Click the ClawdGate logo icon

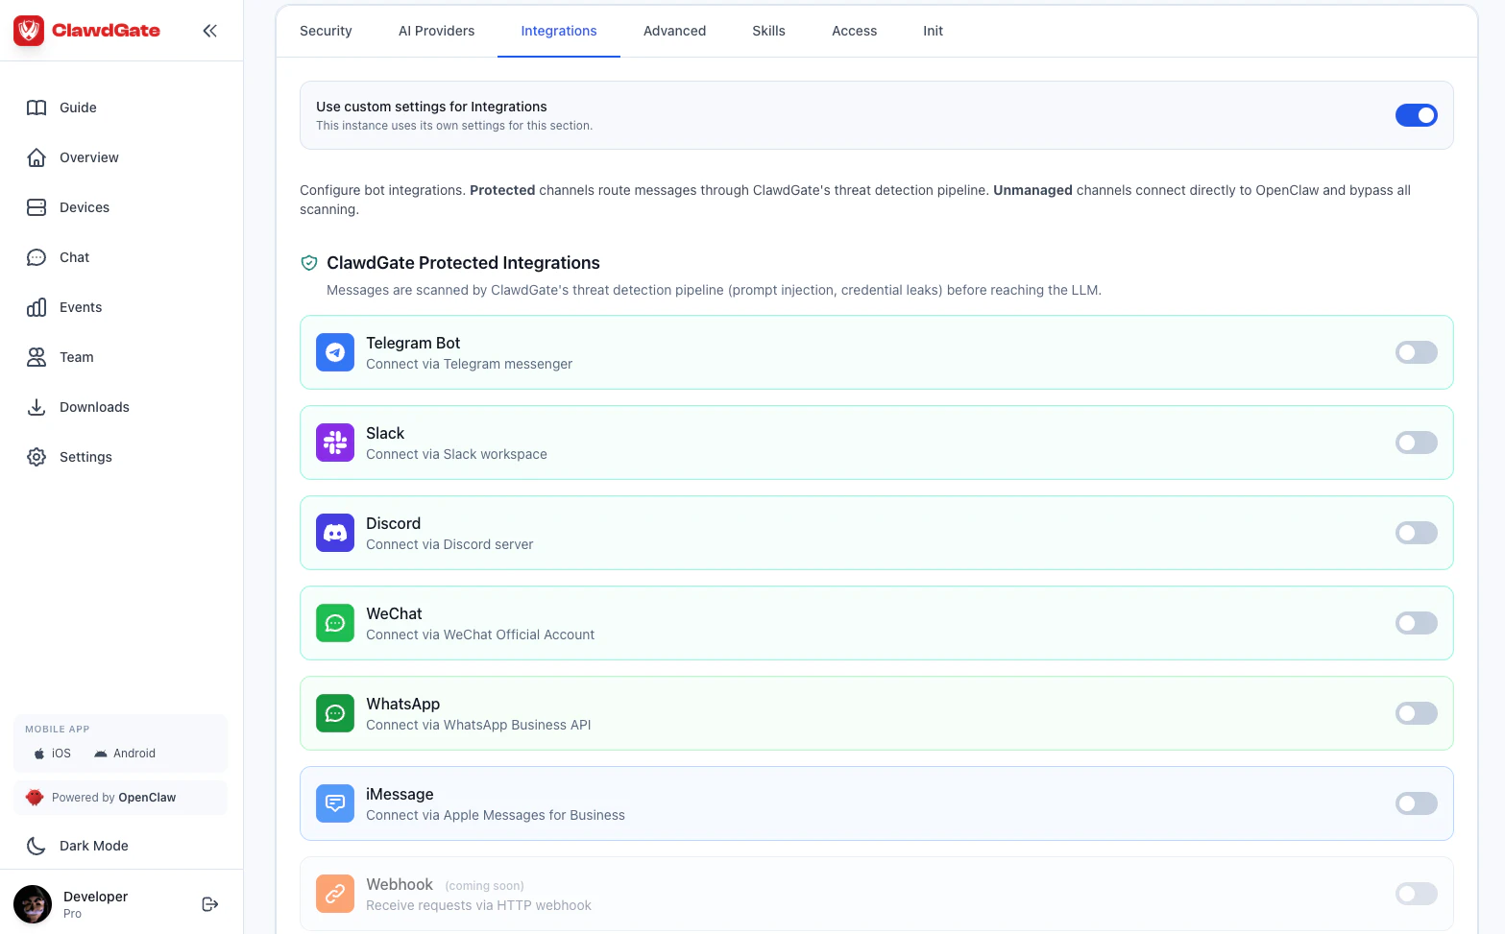pyautogui.click(x=29, y=31)
